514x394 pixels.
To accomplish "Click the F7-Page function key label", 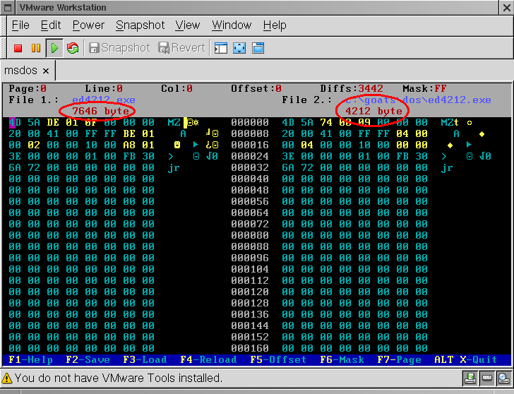I will (x=399, y=359).
